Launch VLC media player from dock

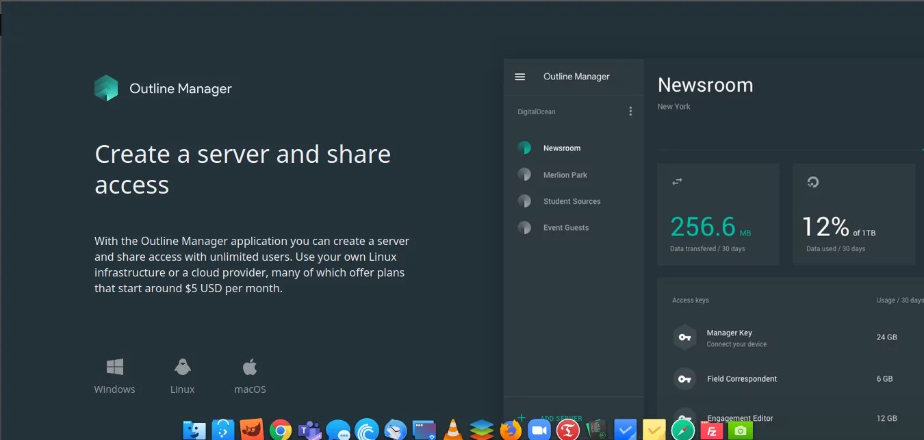click(452, 430)
